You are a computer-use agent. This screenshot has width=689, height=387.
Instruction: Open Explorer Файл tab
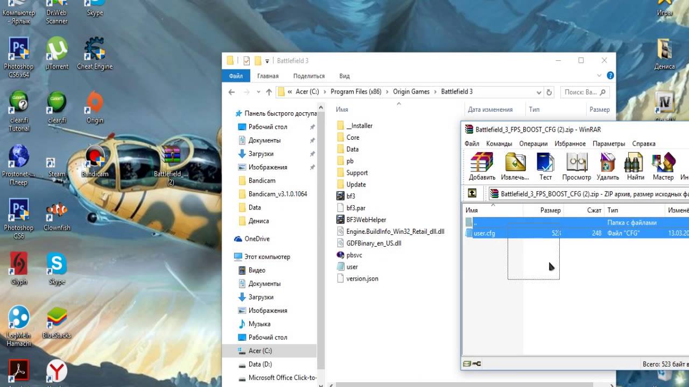236,76
